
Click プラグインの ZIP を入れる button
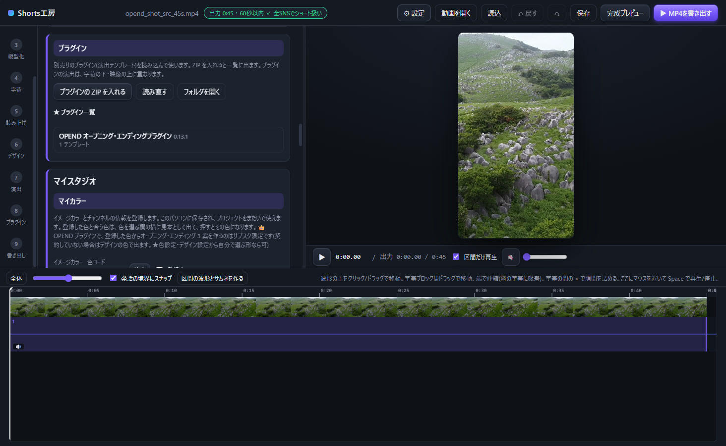93,92
